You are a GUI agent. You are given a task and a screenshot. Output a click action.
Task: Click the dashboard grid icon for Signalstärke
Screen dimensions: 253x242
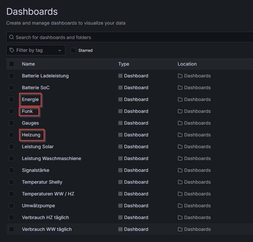tap(120, 170)
